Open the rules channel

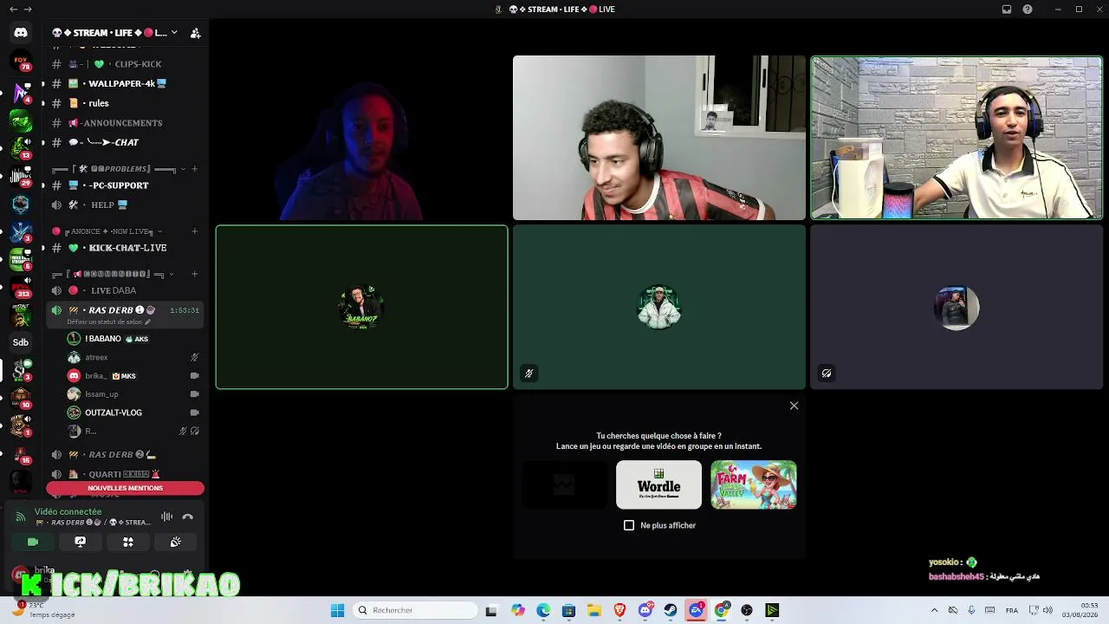125,103
